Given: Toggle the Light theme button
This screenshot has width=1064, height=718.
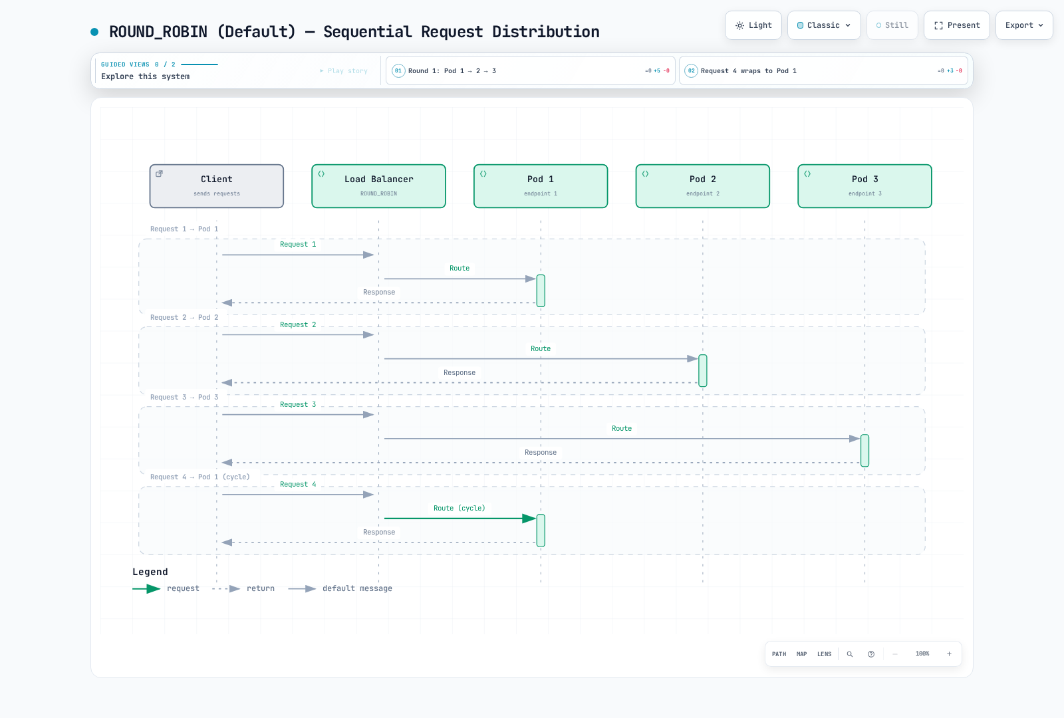Looking at the screenshot, I should click(753, 25).
